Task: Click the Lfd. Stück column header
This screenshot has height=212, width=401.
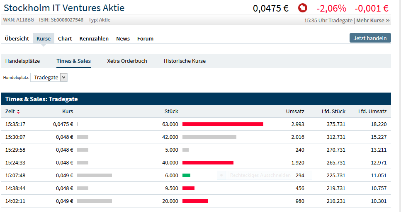Action: [x=333, y=111]
